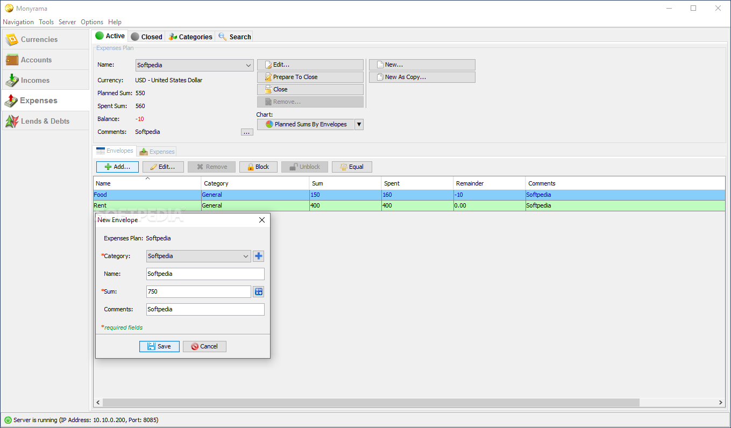Click the red balance value -10
This screenshot has height=428, width=731.
pos(140,119)
